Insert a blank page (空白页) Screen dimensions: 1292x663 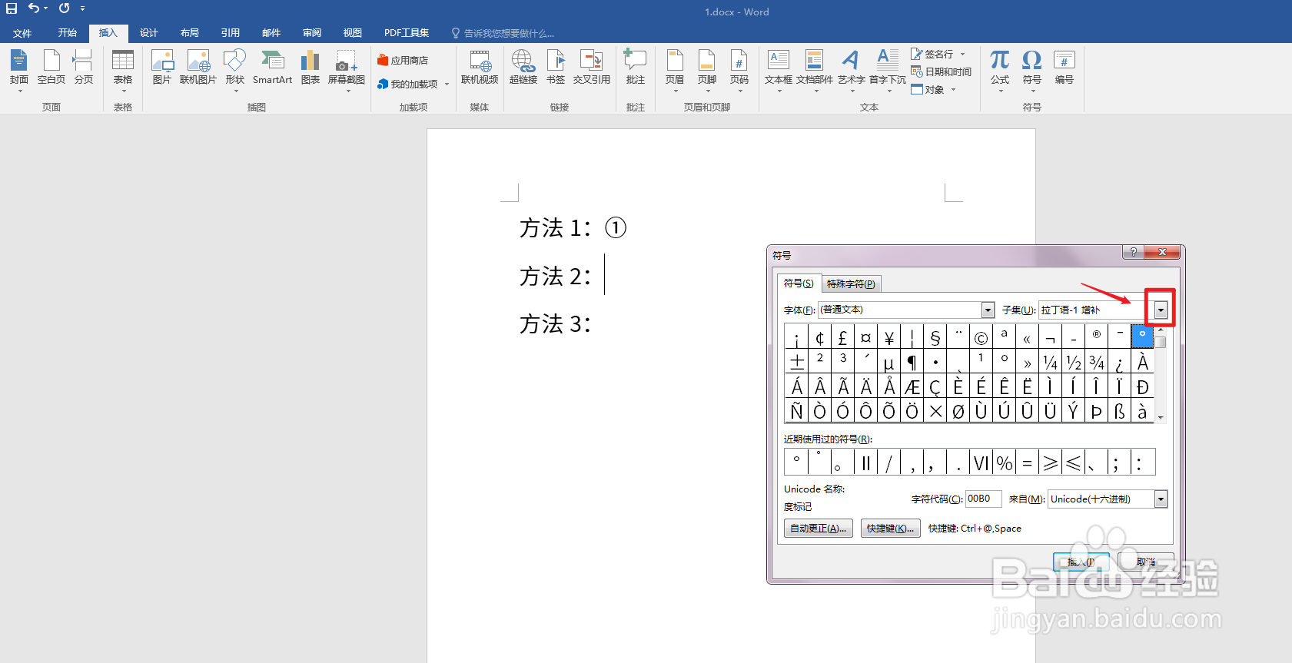pyautogui.click(x=51, y=68)
